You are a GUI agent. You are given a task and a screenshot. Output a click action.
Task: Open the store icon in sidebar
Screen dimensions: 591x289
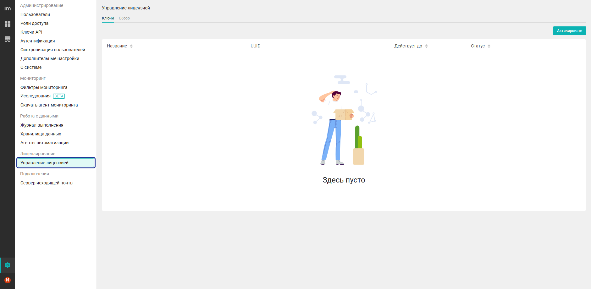pyautogui.click(x=8, y=39)
